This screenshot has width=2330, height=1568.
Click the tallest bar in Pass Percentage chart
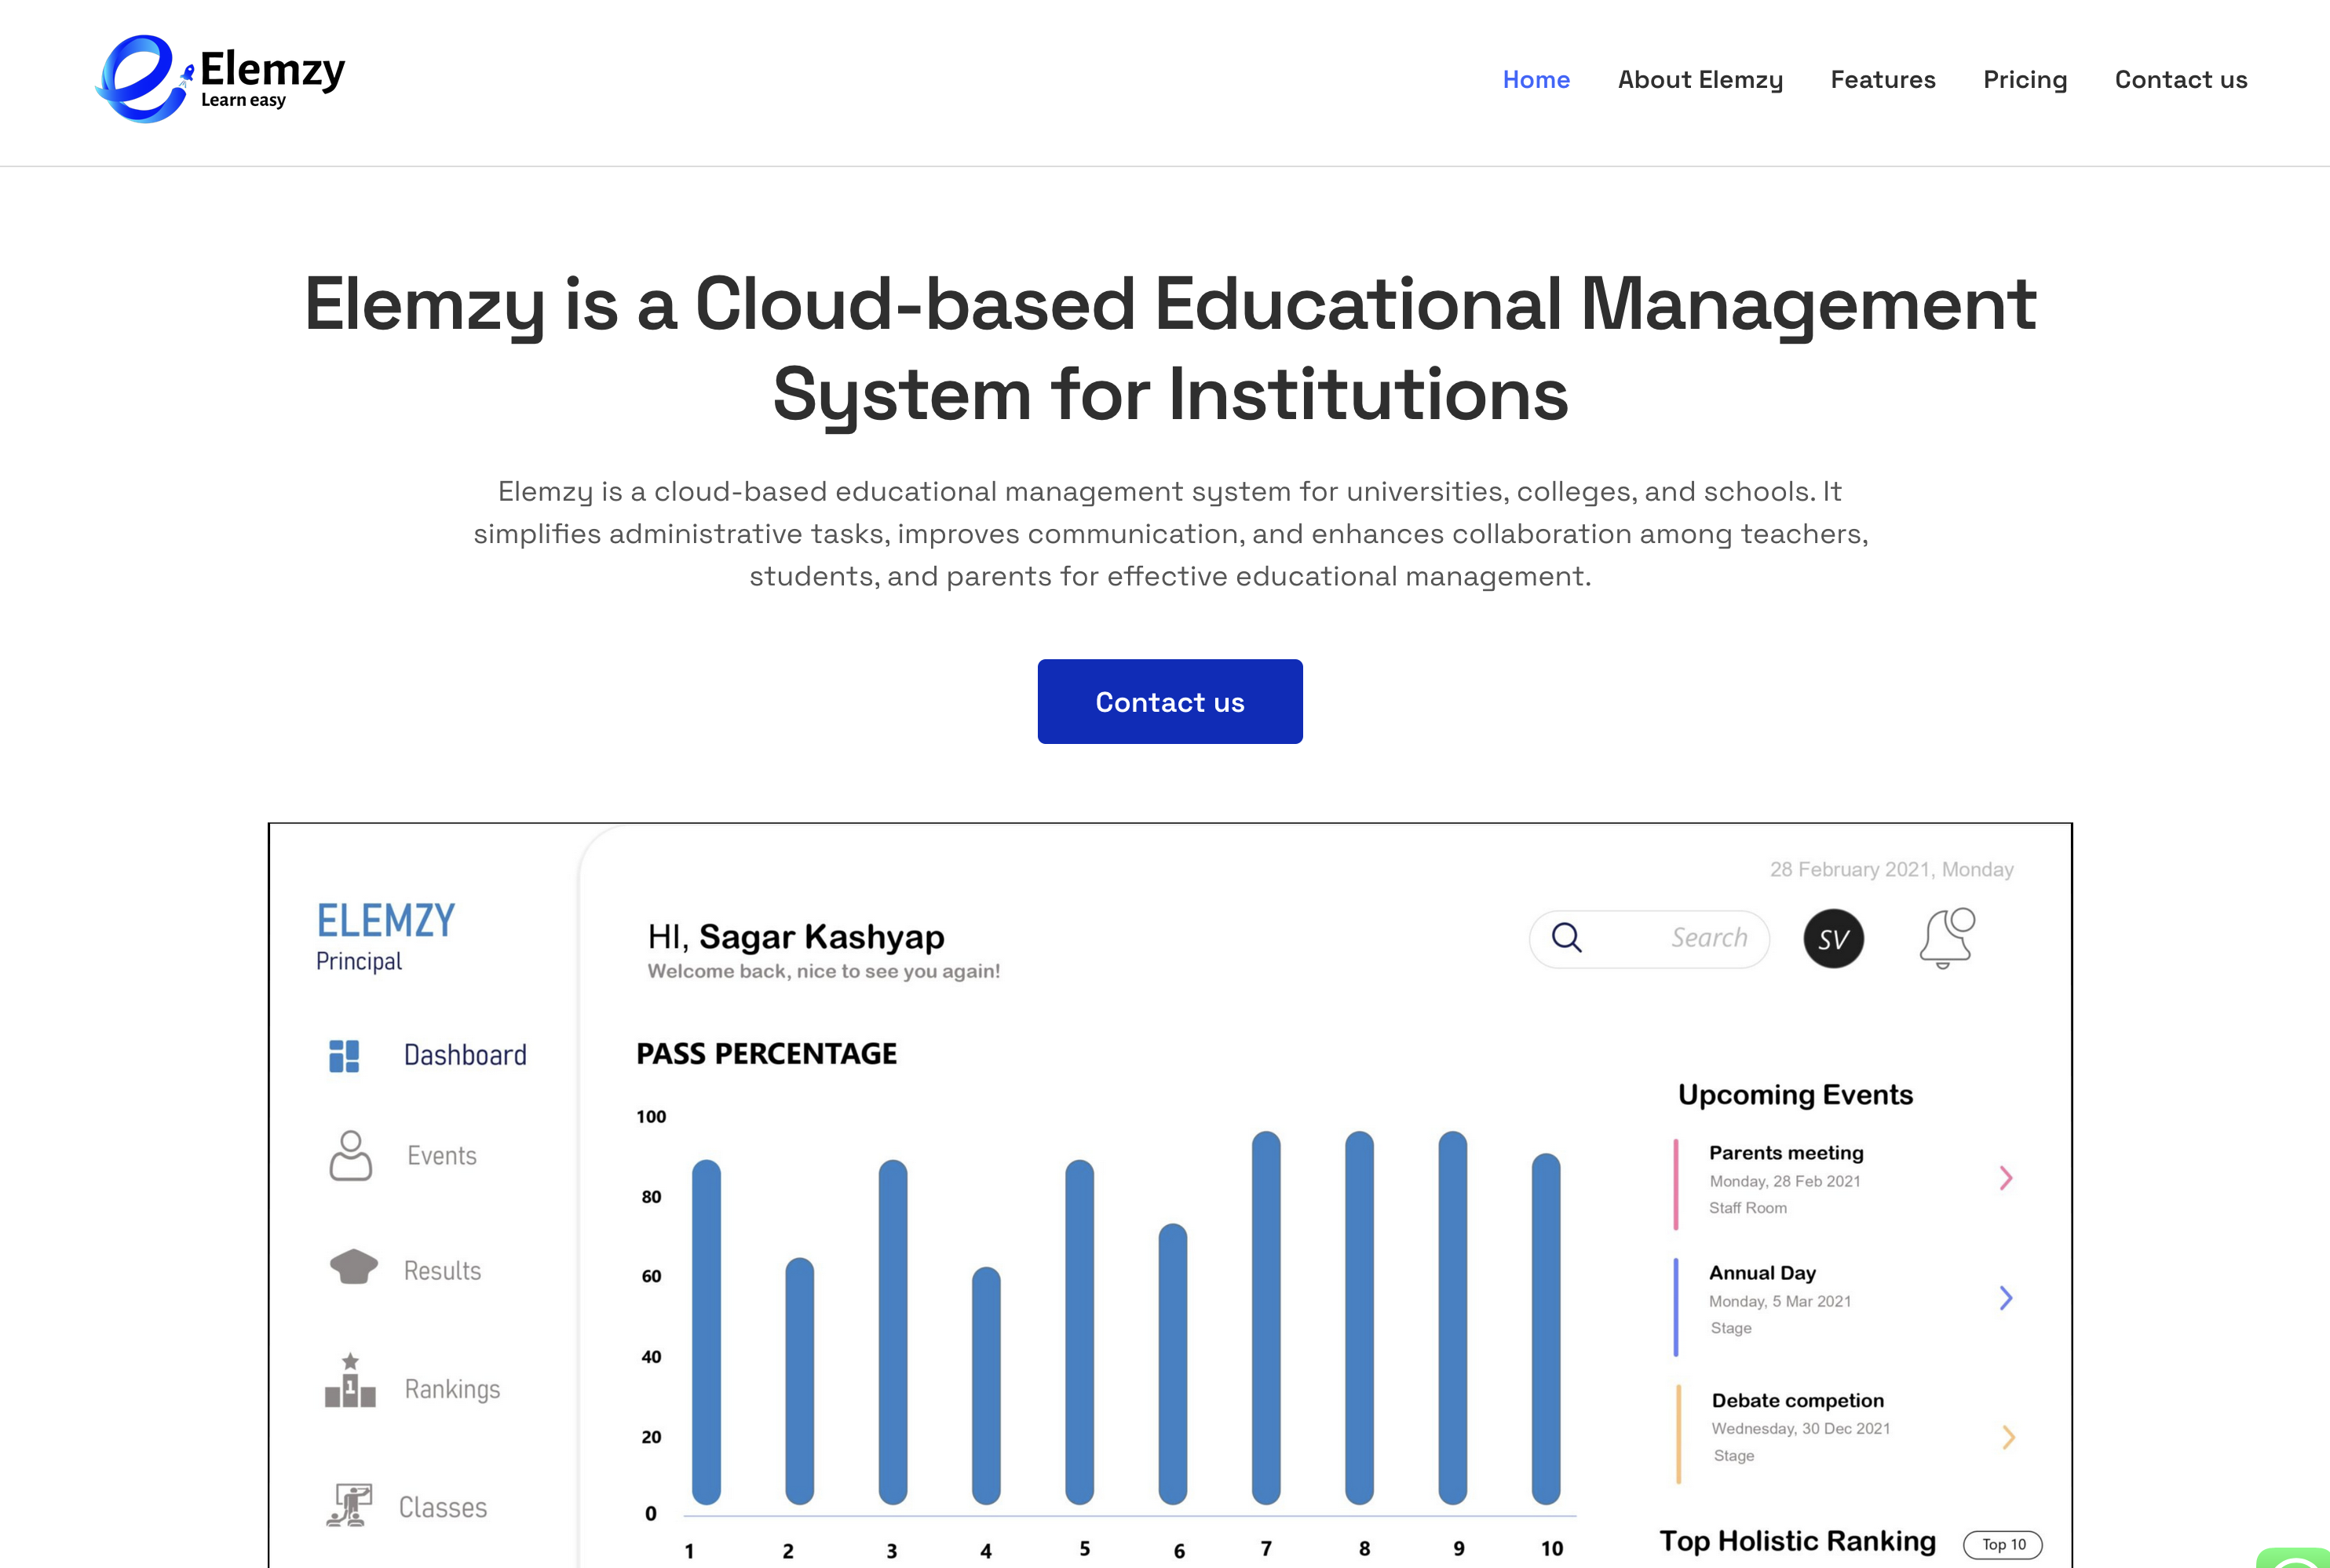pos(1264,1330)
